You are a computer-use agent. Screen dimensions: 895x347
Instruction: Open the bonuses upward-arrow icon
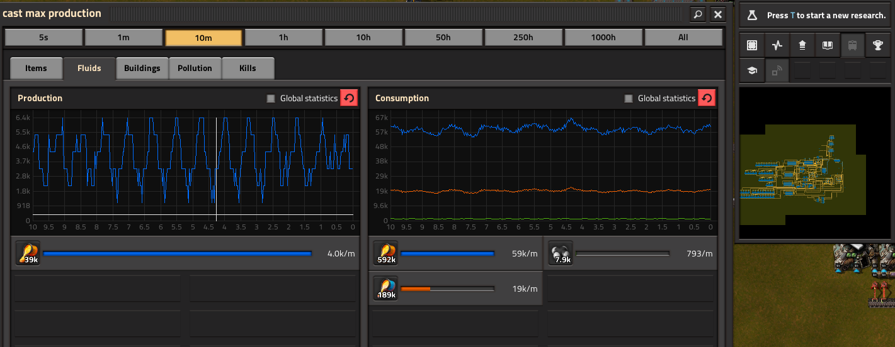click(802, 45)
